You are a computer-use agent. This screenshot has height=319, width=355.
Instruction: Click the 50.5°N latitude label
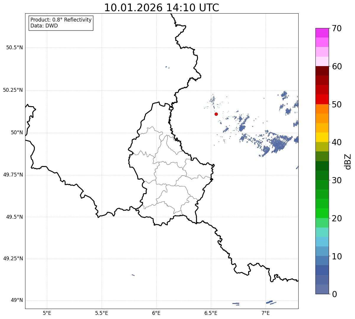(14, 48)
